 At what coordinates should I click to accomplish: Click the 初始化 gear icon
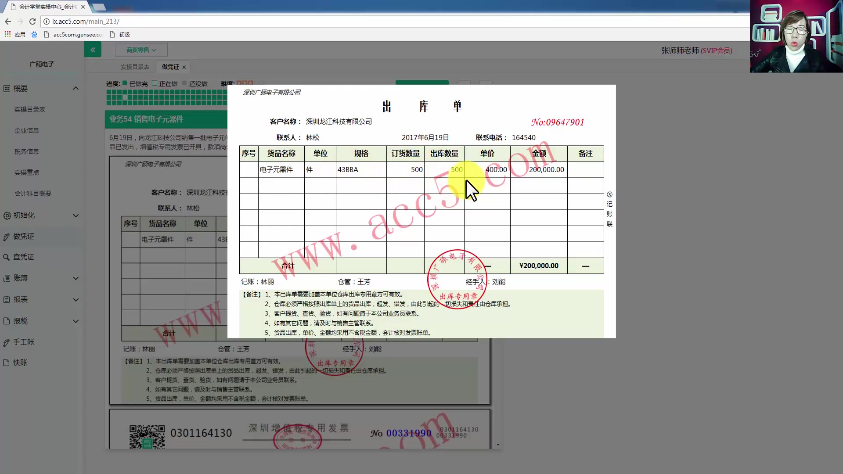[x=7, y=215]
